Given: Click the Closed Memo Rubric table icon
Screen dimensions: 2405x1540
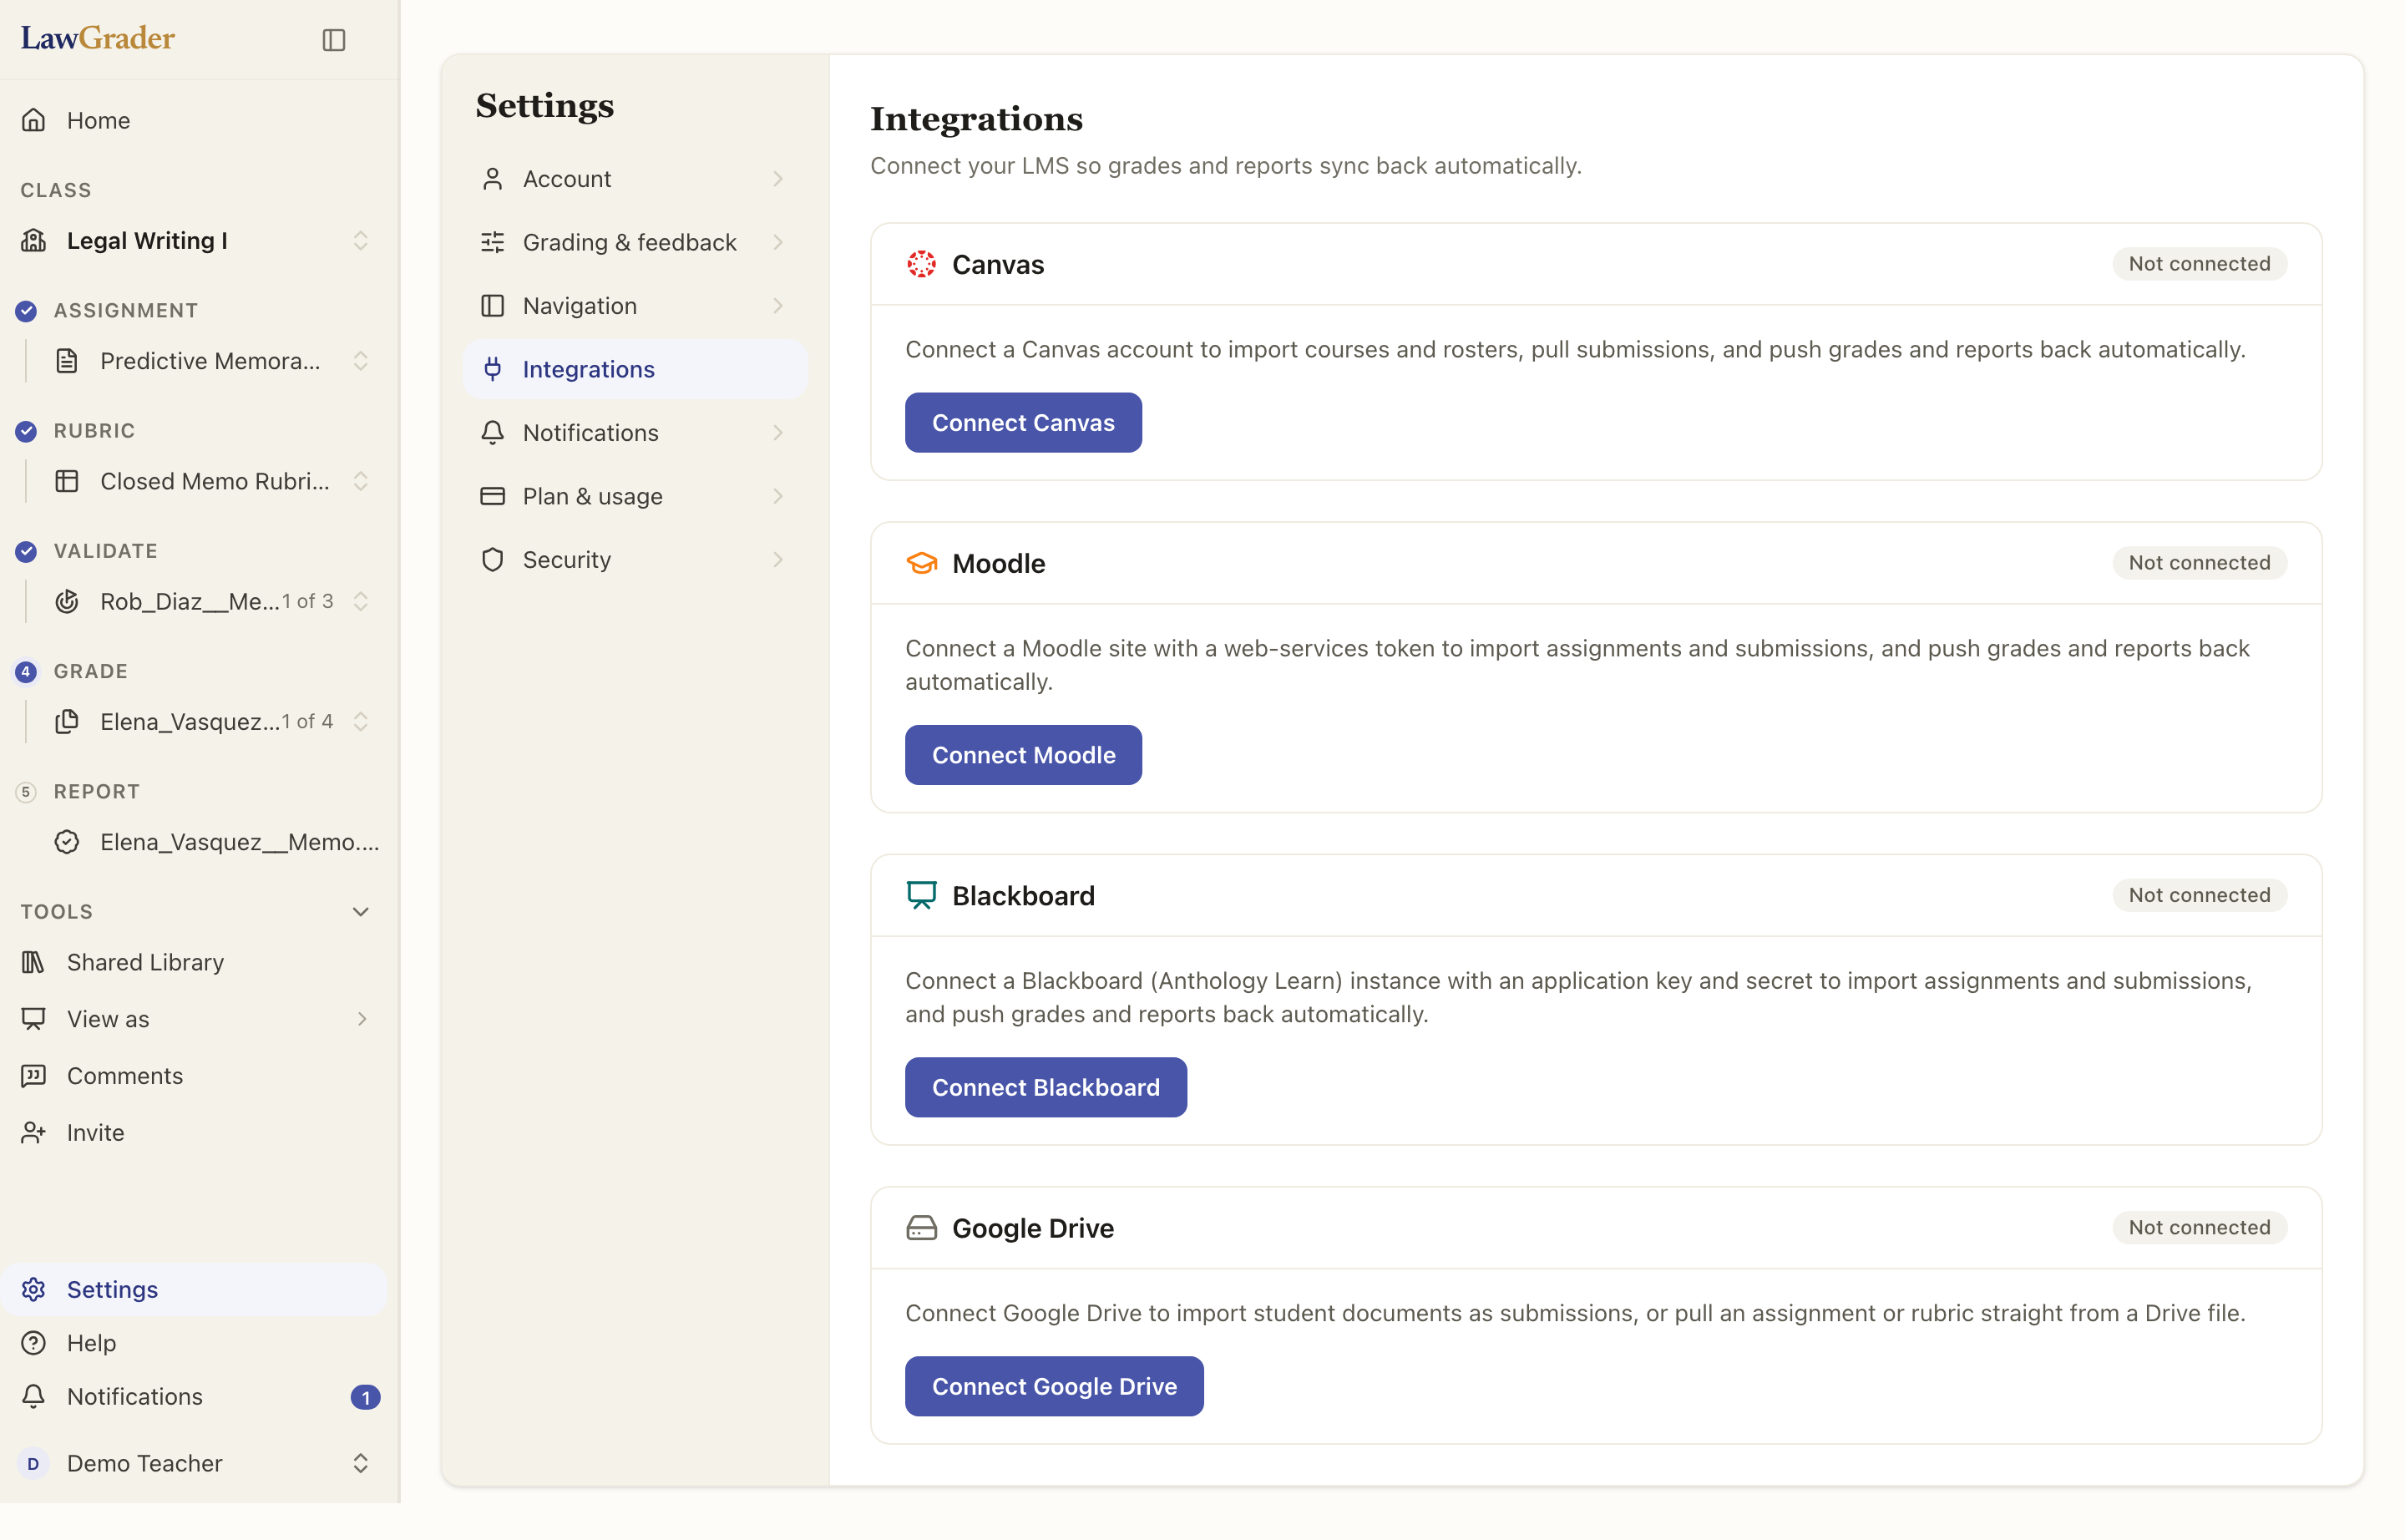Looking at the screenshot, I should tap(67, 481).
